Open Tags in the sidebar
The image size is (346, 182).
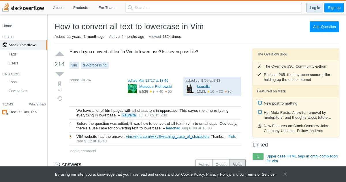pyautogui.click(x=13, y=54)
